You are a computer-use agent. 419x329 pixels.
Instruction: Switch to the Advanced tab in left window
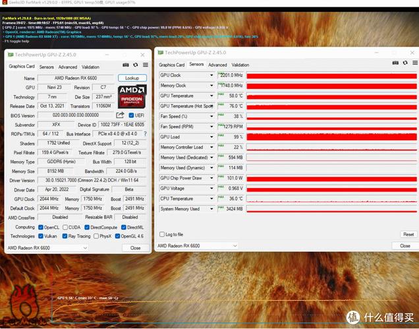[67, 67]
